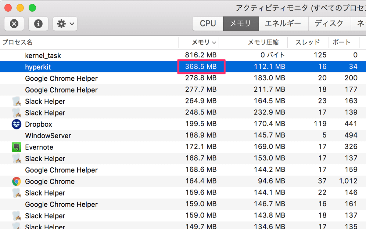The image size is (366, 229).
Task: Click the 441 ports value for Dropbox
Action: (351, 124)
